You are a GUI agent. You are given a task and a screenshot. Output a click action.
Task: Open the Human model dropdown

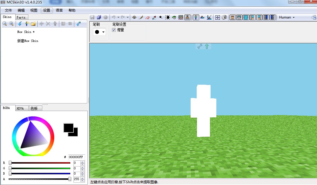pyautogui.click(x=287, y=17)
